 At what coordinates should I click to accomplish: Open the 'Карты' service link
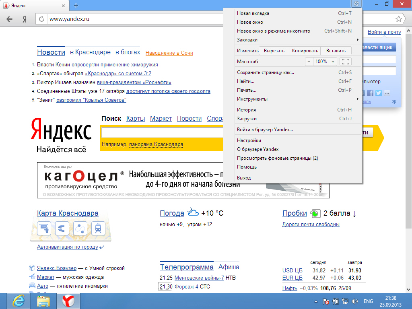click(136, 119)
